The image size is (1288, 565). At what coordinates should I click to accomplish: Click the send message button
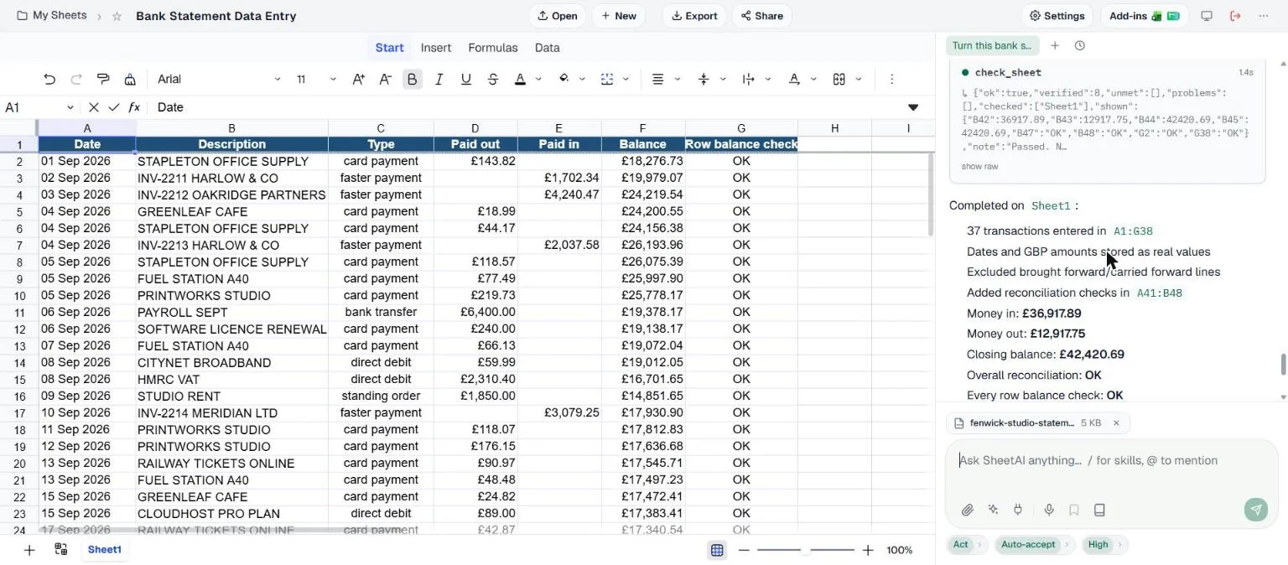click(x=1255, y=510)
